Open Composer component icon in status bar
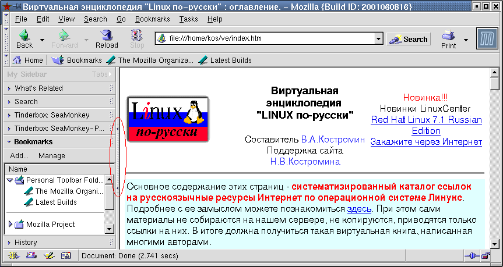 tap(49, 255)
